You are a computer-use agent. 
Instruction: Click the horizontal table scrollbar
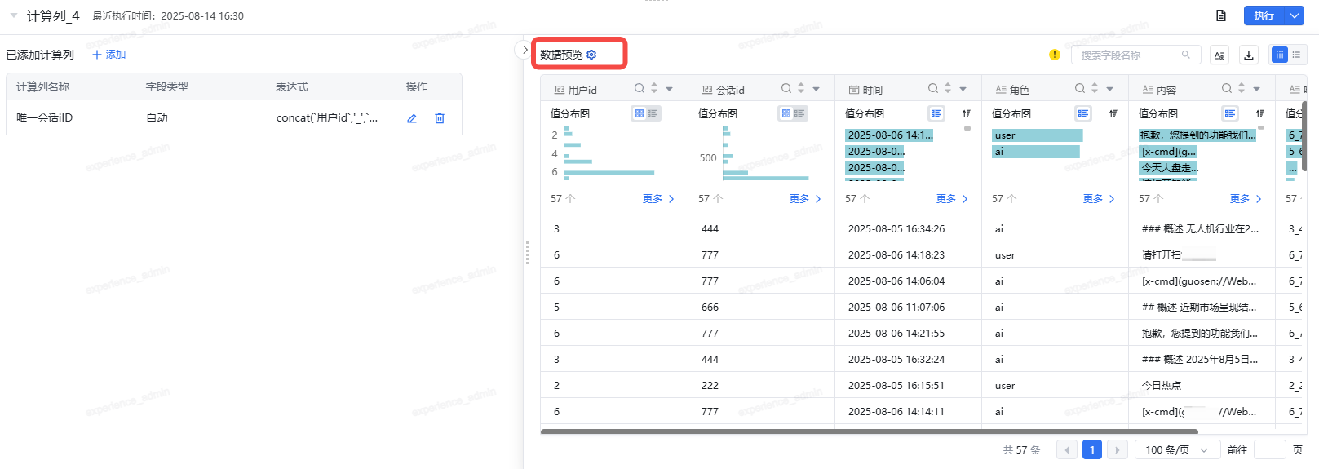[x=870, y=431]
